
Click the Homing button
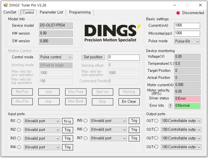click(129, 92)
